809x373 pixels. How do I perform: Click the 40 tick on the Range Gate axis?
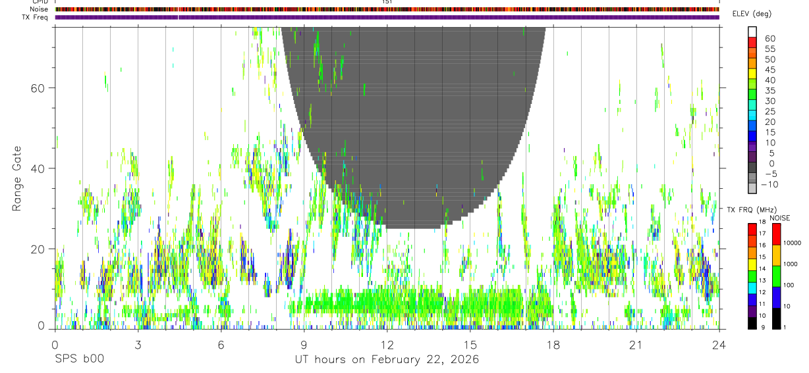[x=38, y=168]
